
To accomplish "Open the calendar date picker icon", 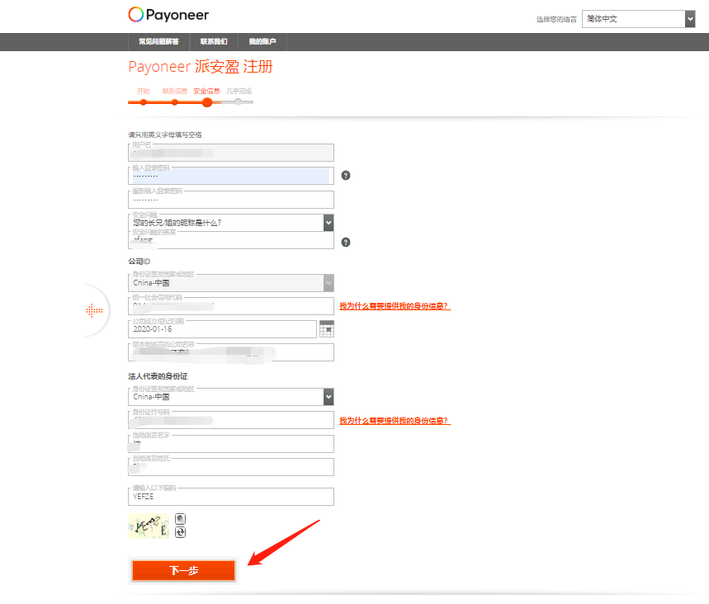I will 327,328.
